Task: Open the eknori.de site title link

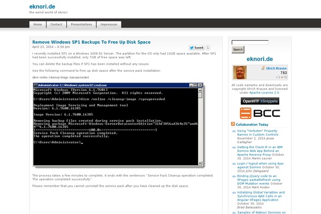Action: click(42, 6)
